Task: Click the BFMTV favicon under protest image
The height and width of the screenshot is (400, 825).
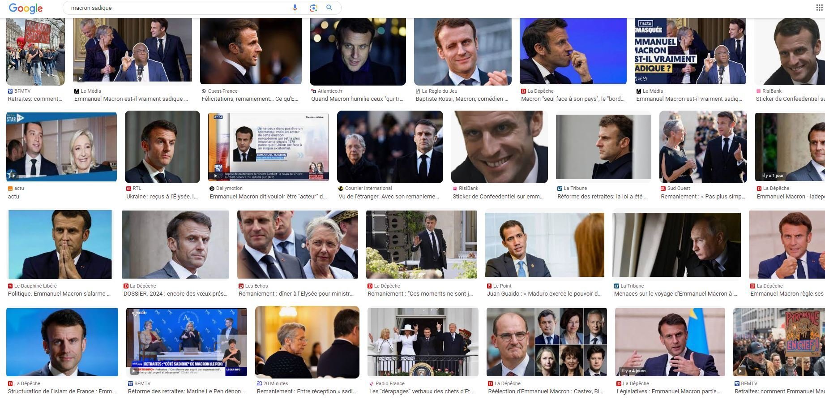Action: [10, 91]
